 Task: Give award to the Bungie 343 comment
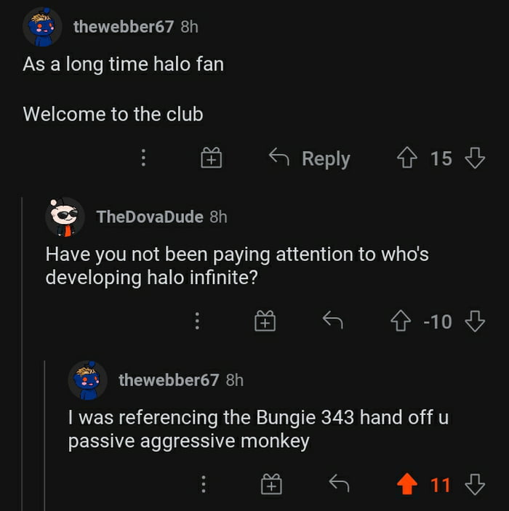pos(271,484)
